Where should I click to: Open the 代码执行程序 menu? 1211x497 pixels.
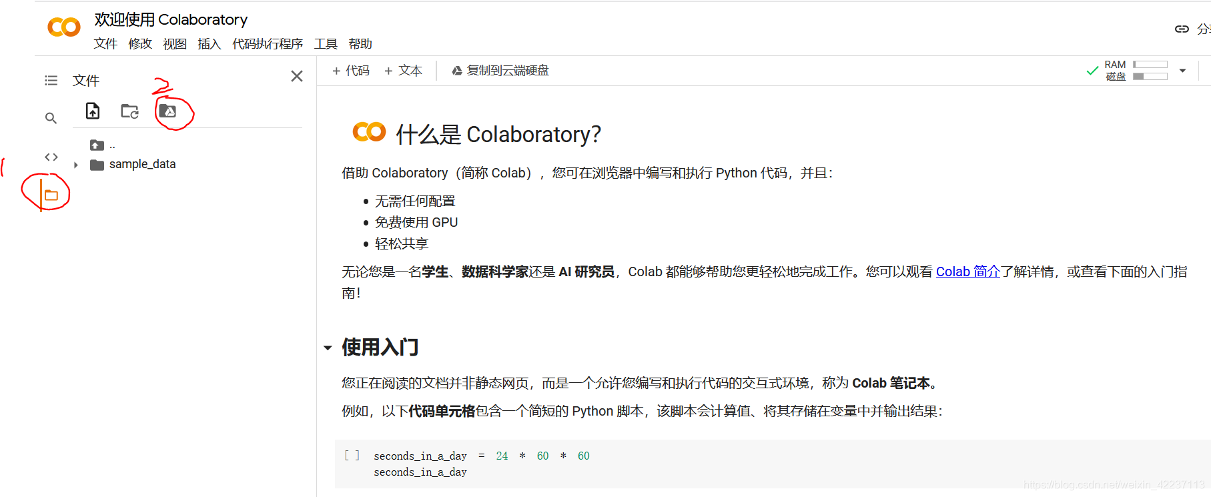click(x=268, y=43)
